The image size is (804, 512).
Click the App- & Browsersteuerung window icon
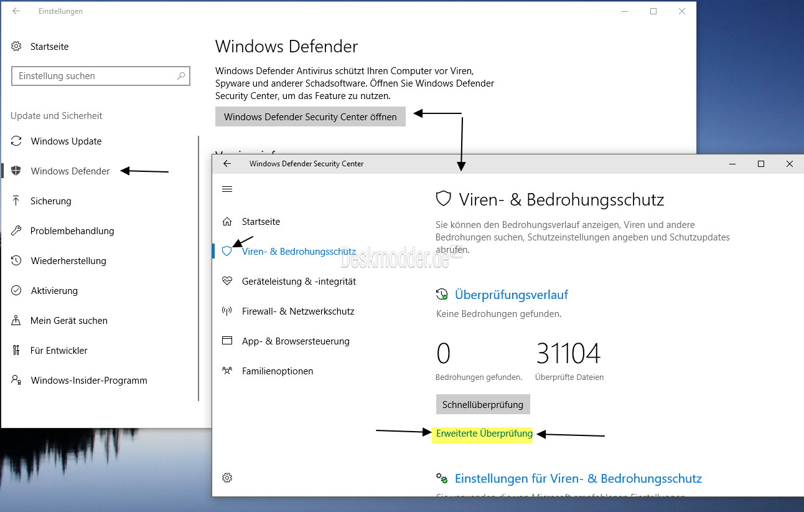pos(227,341)
